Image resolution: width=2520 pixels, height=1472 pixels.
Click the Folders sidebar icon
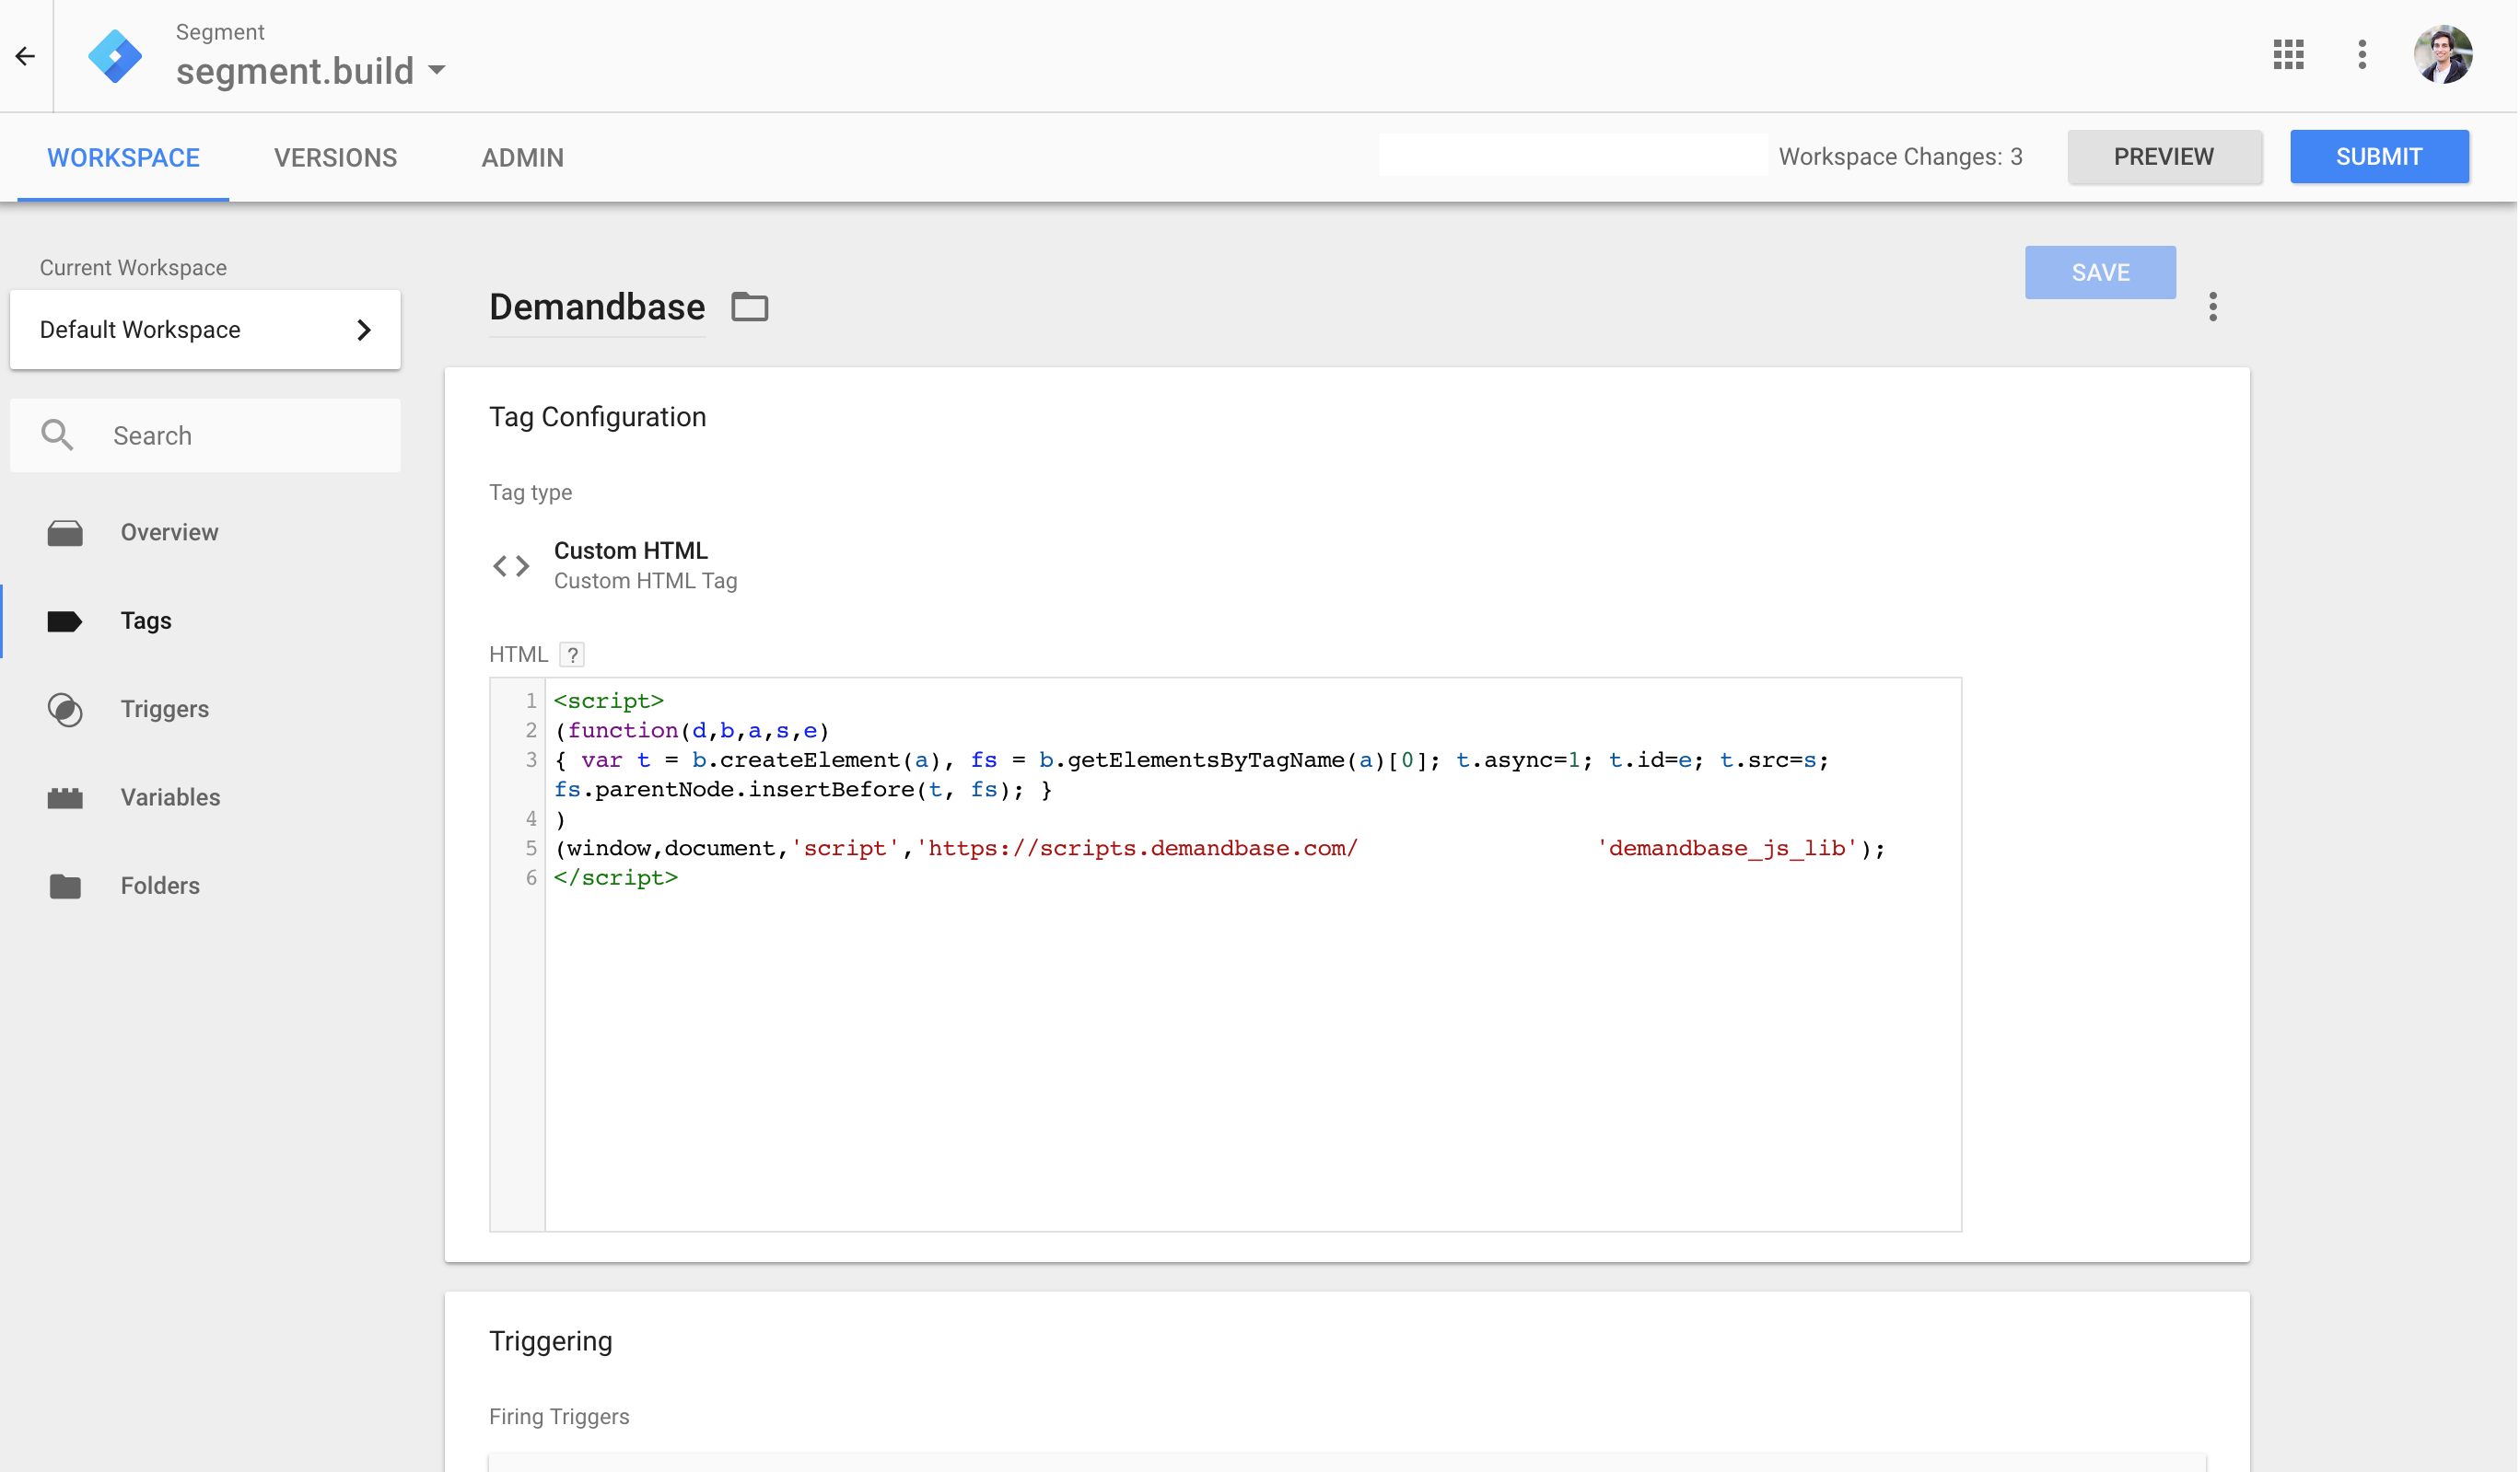click(65, 887)
